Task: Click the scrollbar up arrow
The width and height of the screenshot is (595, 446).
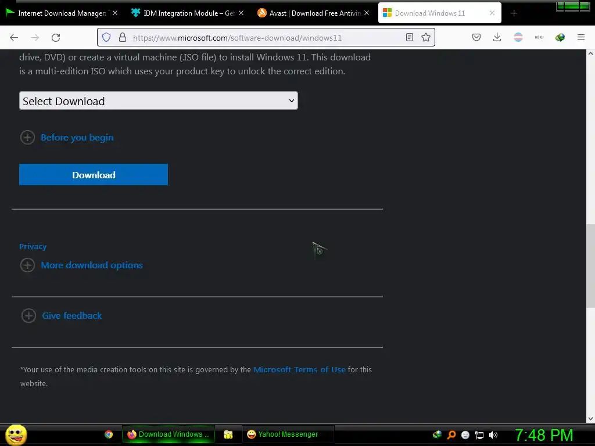Action: 590,53
